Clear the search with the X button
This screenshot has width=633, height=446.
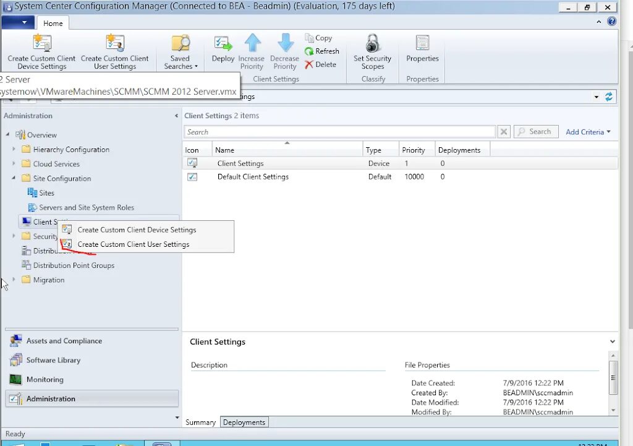[504, 132]
